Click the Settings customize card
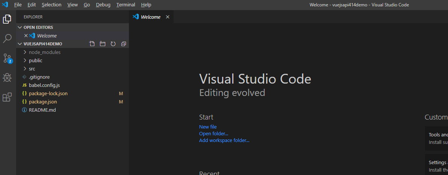448x175 pixels. pos(436,165)
